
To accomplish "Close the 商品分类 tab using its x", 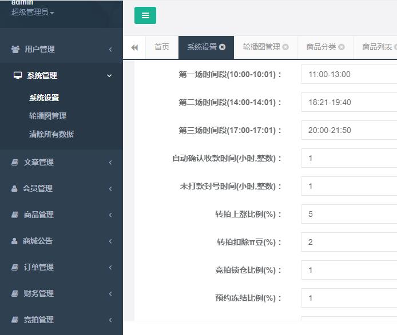I will [x=342, y=47].
